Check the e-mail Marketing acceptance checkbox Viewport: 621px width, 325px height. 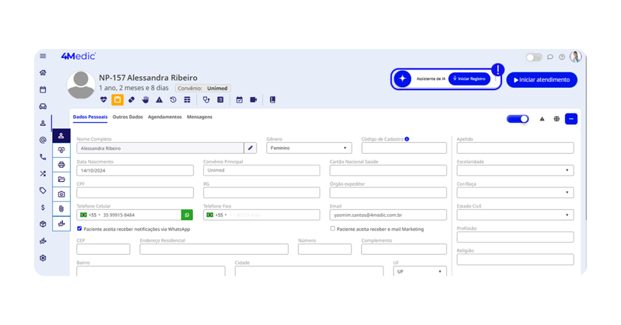tap(332, 229)
